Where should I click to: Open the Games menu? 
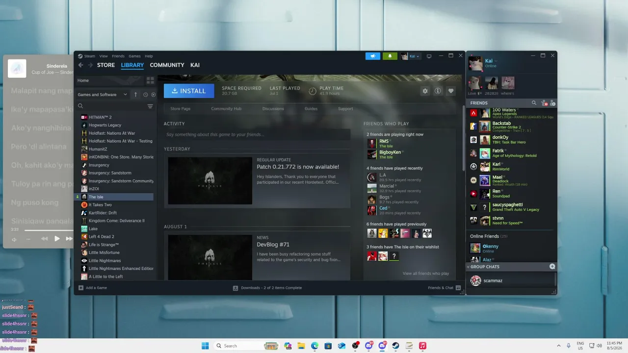tap(134, 56)
